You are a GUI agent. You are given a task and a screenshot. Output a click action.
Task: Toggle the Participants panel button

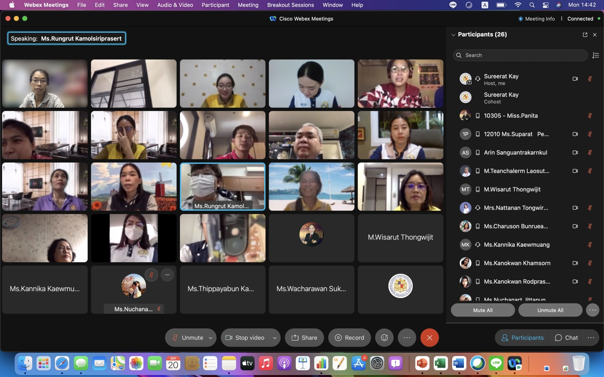[522, 338]
